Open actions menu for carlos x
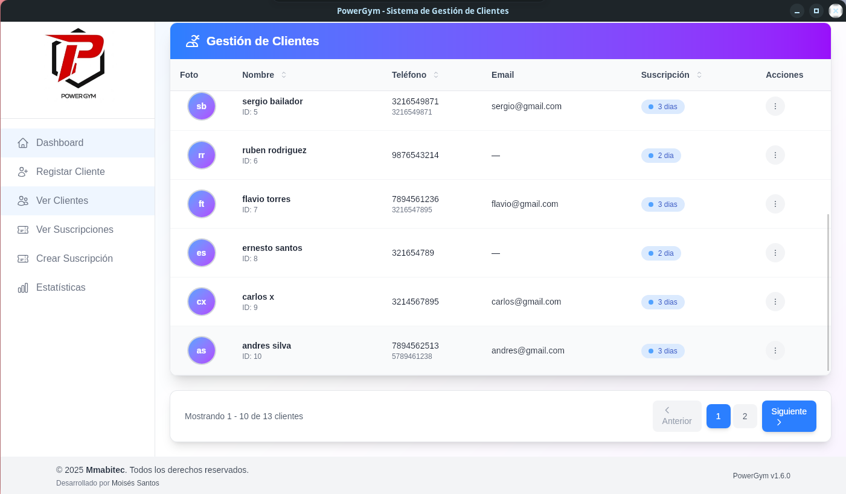This screenshot has height=494, width=846. point(775,302)
